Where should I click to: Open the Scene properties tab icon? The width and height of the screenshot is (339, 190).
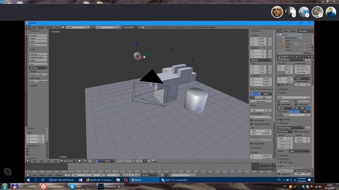tap(290, 57)
